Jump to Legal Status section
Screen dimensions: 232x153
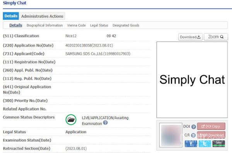(x=99, y=25)
